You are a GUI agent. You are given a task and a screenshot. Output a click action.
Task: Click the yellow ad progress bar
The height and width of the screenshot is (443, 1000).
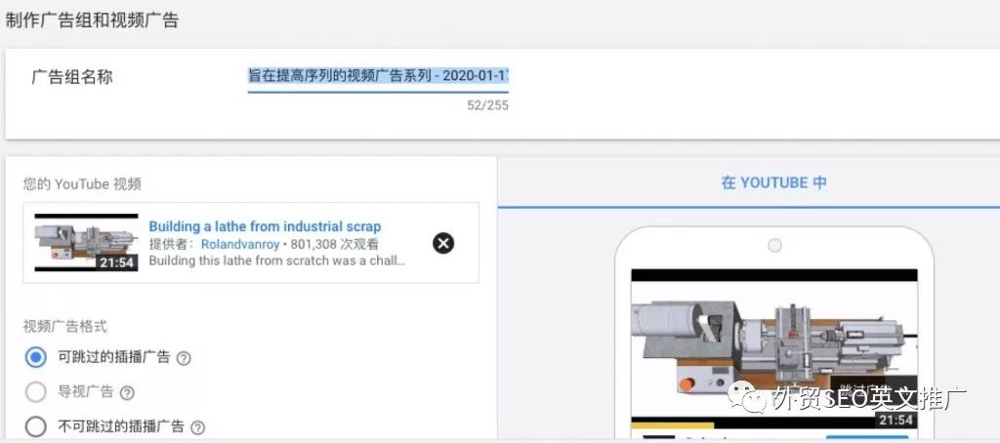click(672, 424)
